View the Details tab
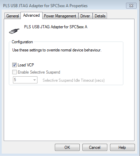The height and width of the screenshot is (156, 140). [x=100, y=16]
